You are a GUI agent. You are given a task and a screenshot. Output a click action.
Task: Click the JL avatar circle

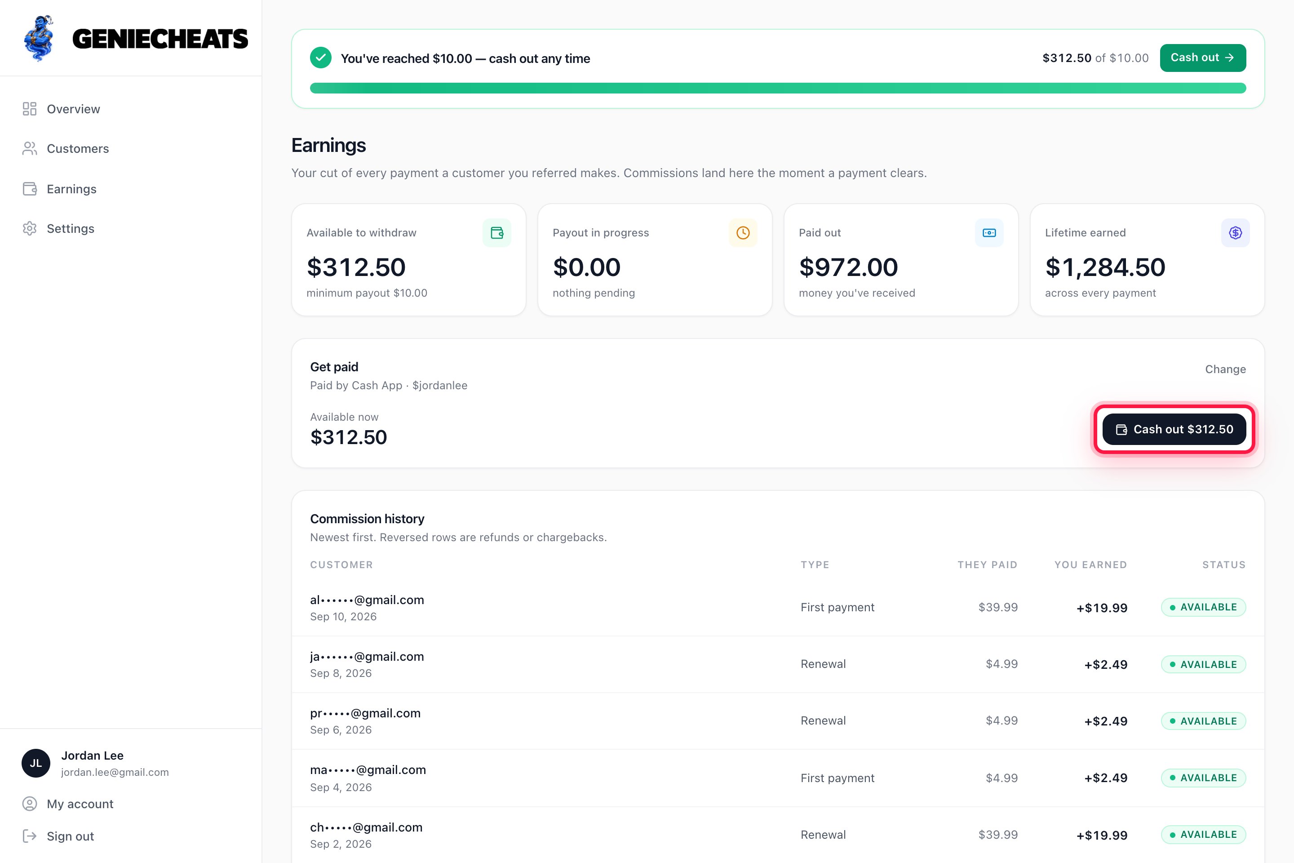[36, 763]
